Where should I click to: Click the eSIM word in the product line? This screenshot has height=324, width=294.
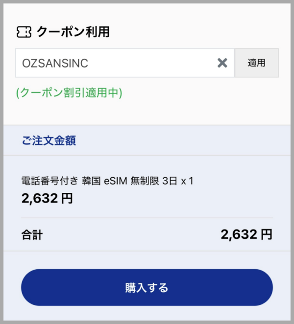tap(116, 181)
